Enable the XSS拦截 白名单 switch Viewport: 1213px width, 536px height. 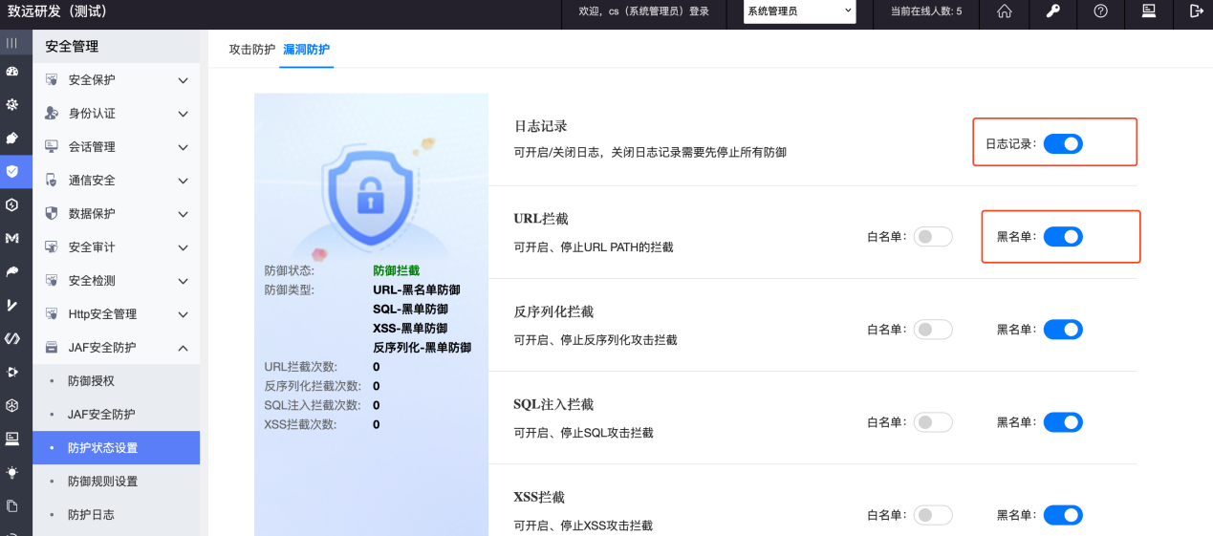[x=933, y=515]
